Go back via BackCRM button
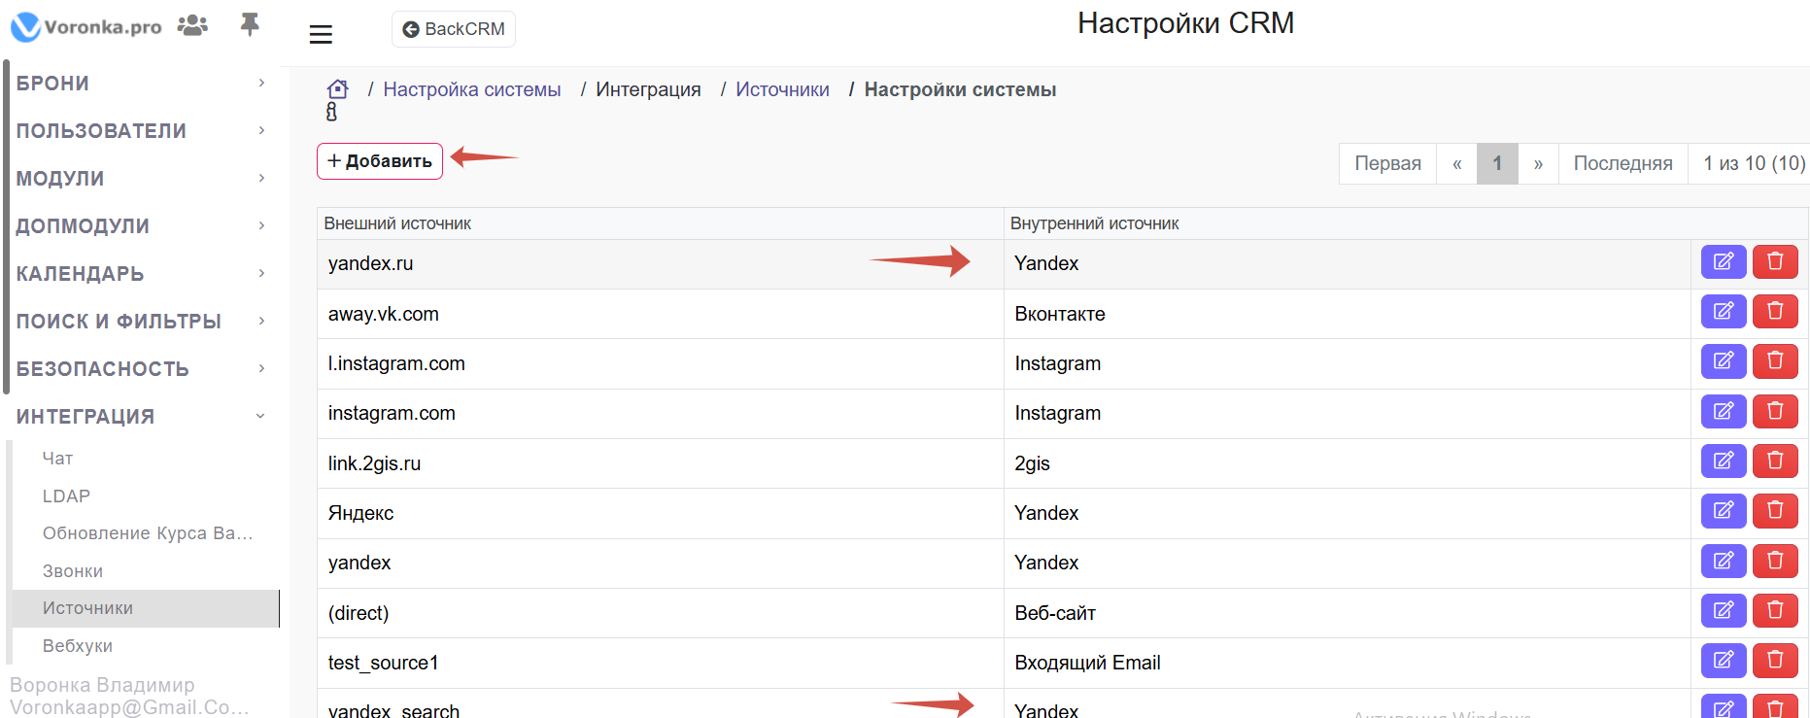The height and width of the screenshot is (718, 1810). click(454, 29)
